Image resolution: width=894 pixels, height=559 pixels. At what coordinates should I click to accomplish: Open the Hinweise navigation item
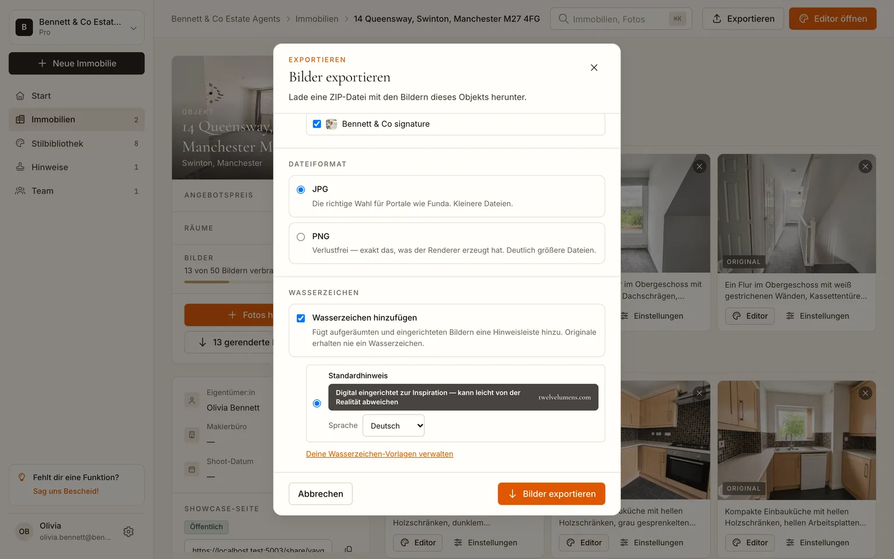click(77, 167)
